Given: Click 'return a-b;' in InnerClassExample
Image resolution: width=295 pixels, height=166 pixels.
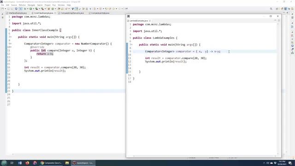Looking at the screenshot, I should [x=45, y=54].
